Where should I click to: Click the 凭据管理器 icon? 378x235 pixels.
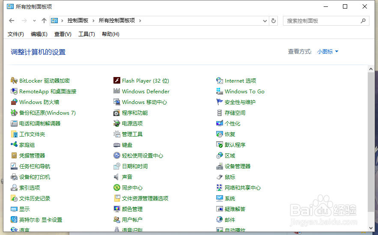tap(14, 155)
